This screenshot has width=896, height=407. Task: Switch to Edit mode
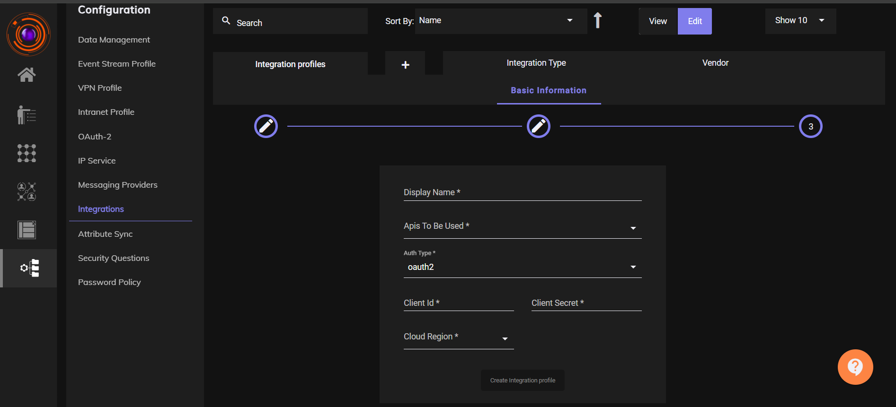tap(695, 21)
